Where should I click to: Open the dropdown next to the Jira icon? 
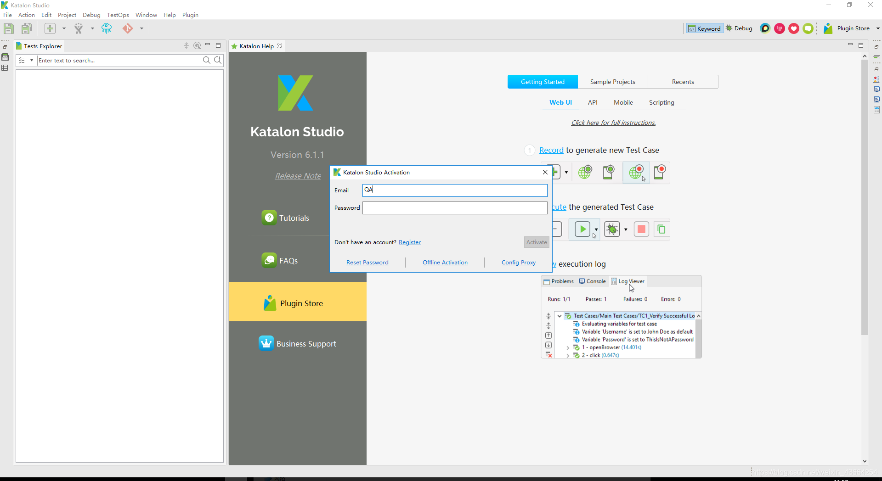(x=92, y=28)
